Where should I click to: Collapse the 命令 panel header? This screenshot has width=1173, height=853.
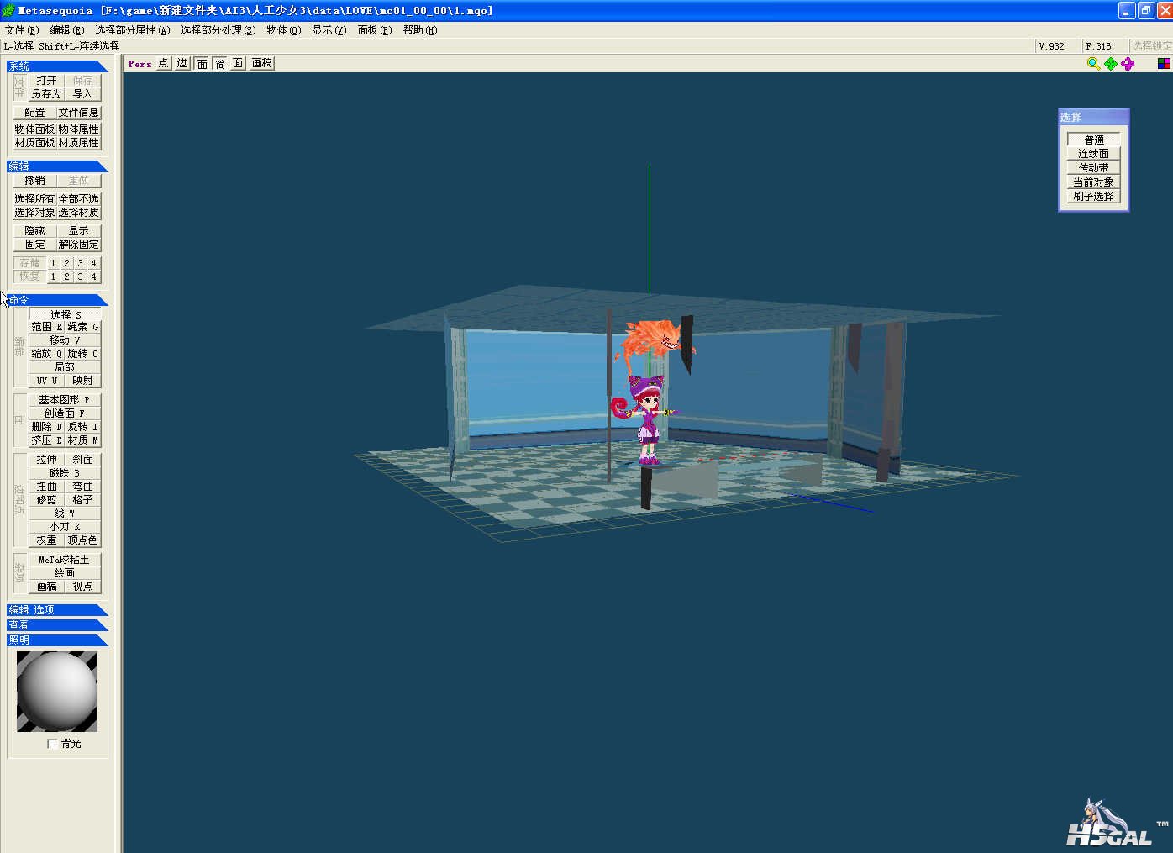tap(57, 300)
